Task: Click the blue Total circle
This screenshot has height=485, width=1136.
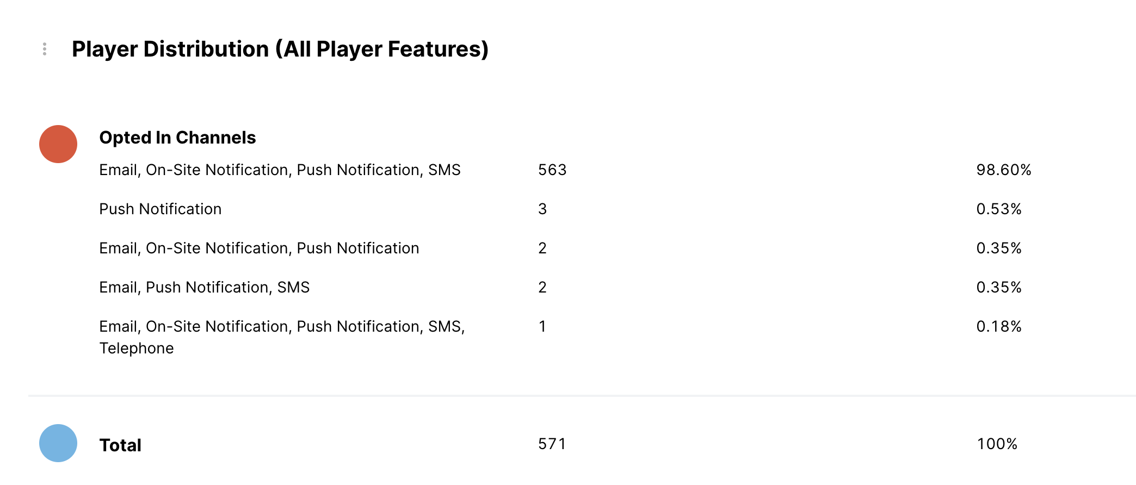Action: tap(58, 443)
